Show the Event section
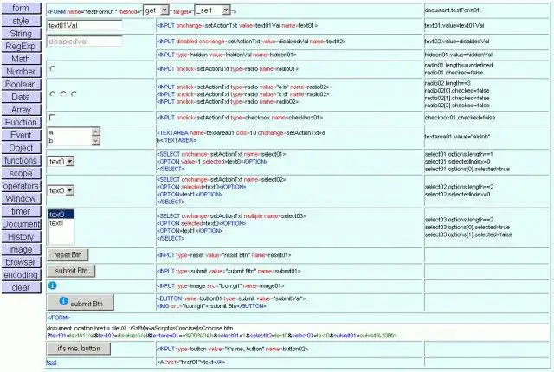 click(21, 135)
